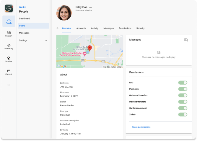Disable the Payments permission
The width and height of the screenshot is (197, 141).
click(x=183, y=89)
